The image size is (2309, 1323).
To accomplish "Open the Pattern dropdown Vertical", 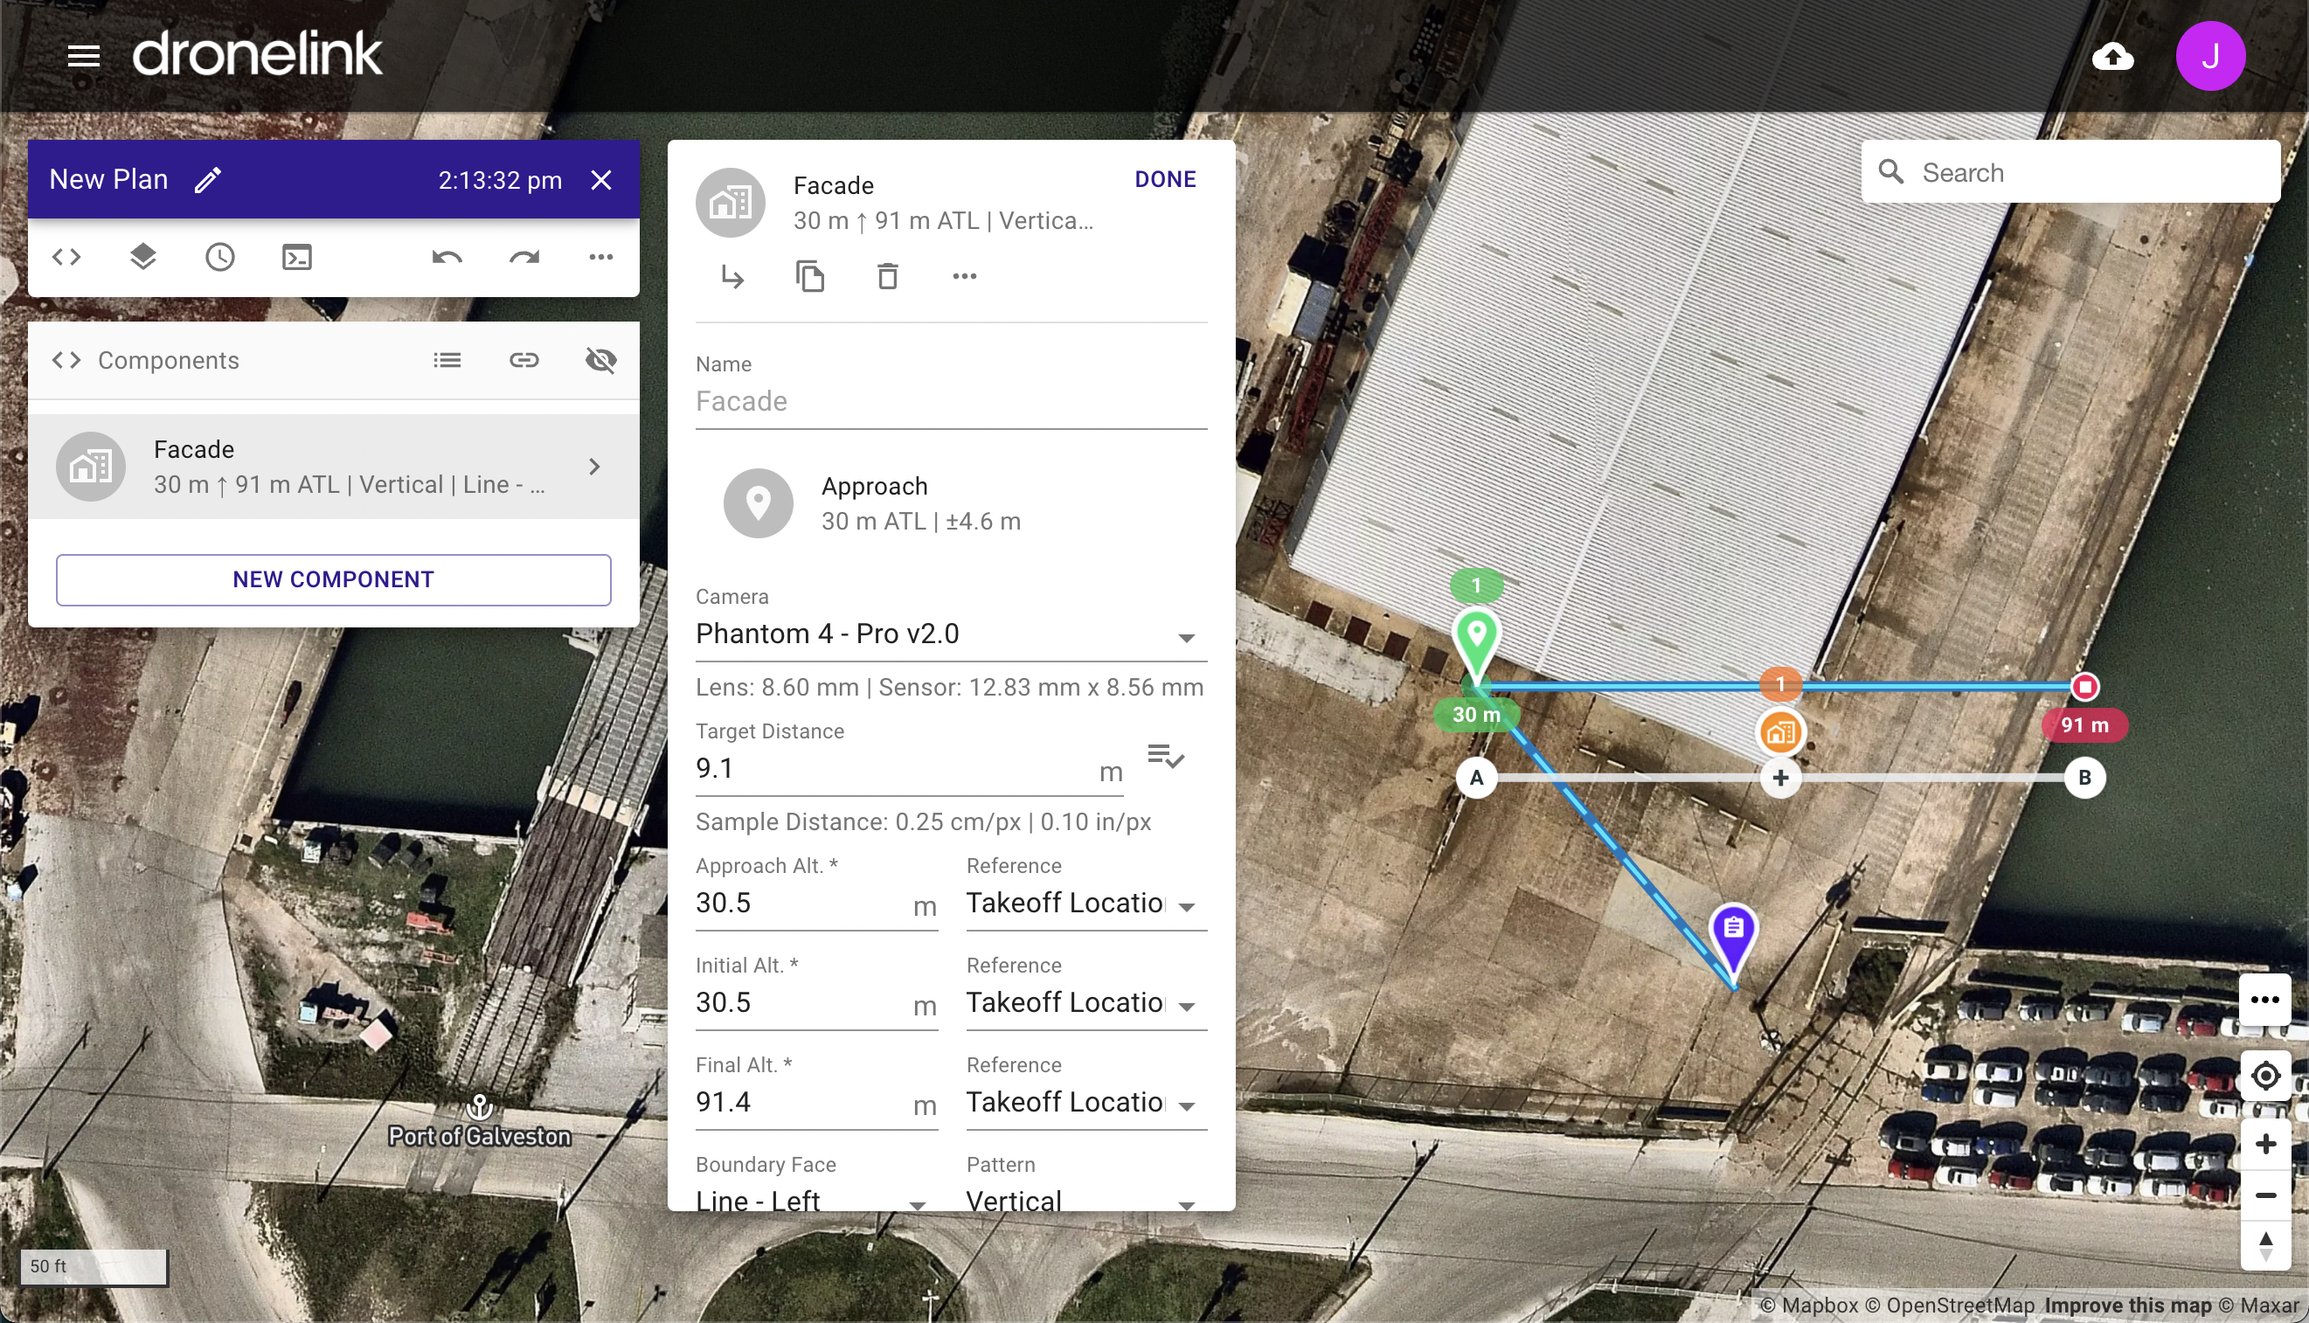I will pyautogui.click(x=1085, y=1200).
